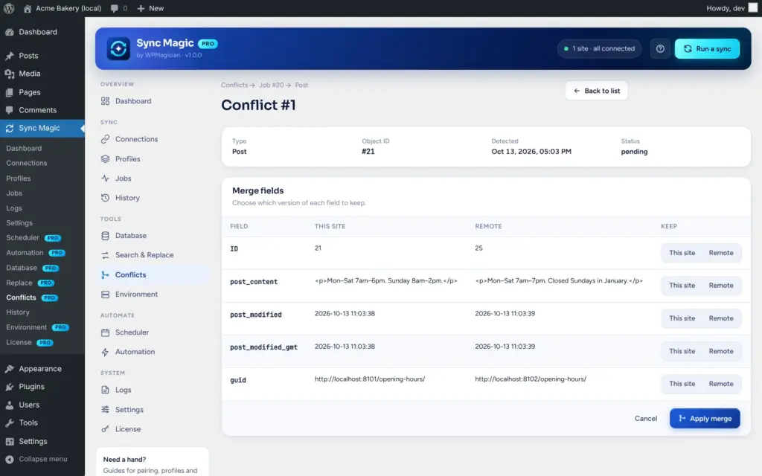Viewport: 762px width, 476px height.
Task: Click the Sync Magic logo icon in header
Action: click(x=118, y=48)
